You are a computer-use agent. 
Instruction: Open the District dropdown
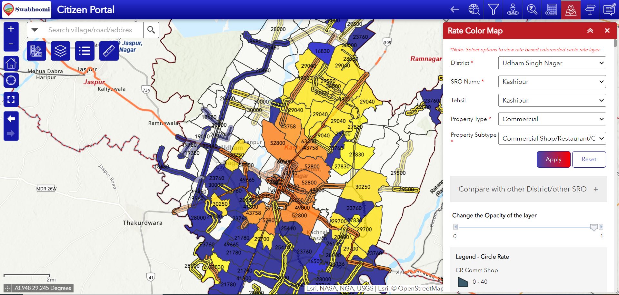point(552,63)
